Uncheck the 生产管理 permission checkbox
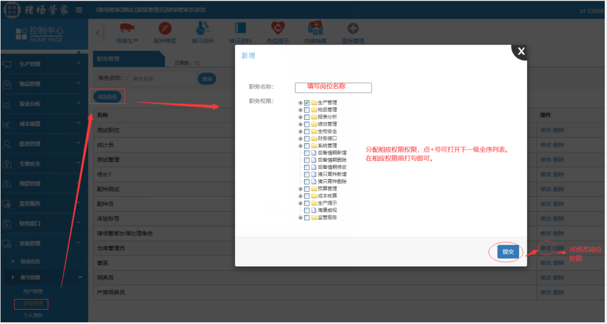This screenshot has height=324, width=607. click(307, 103)
